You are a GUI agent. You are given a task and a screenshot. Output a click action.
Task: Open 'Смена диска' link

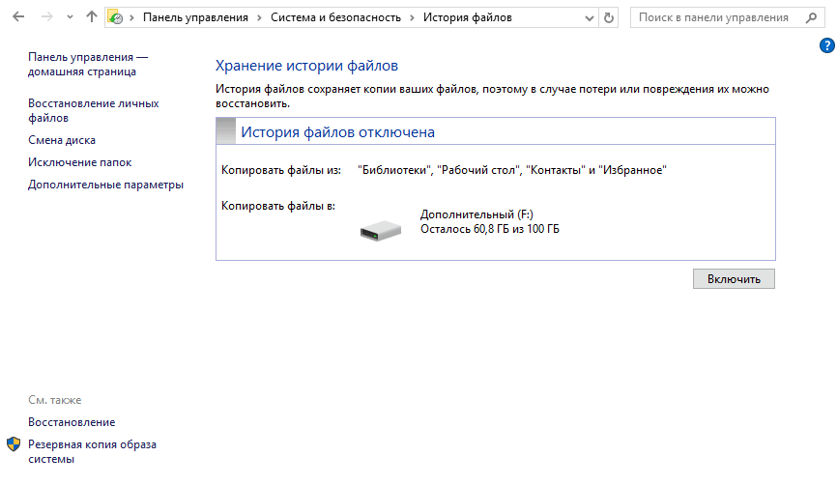[61, 140]
